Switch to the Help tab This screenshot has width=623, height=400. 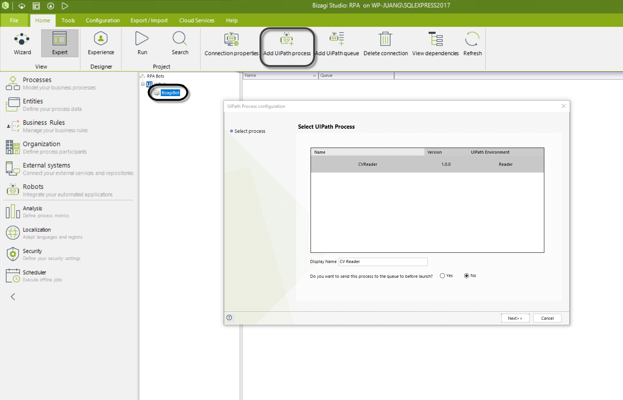(x=231, y=20)
